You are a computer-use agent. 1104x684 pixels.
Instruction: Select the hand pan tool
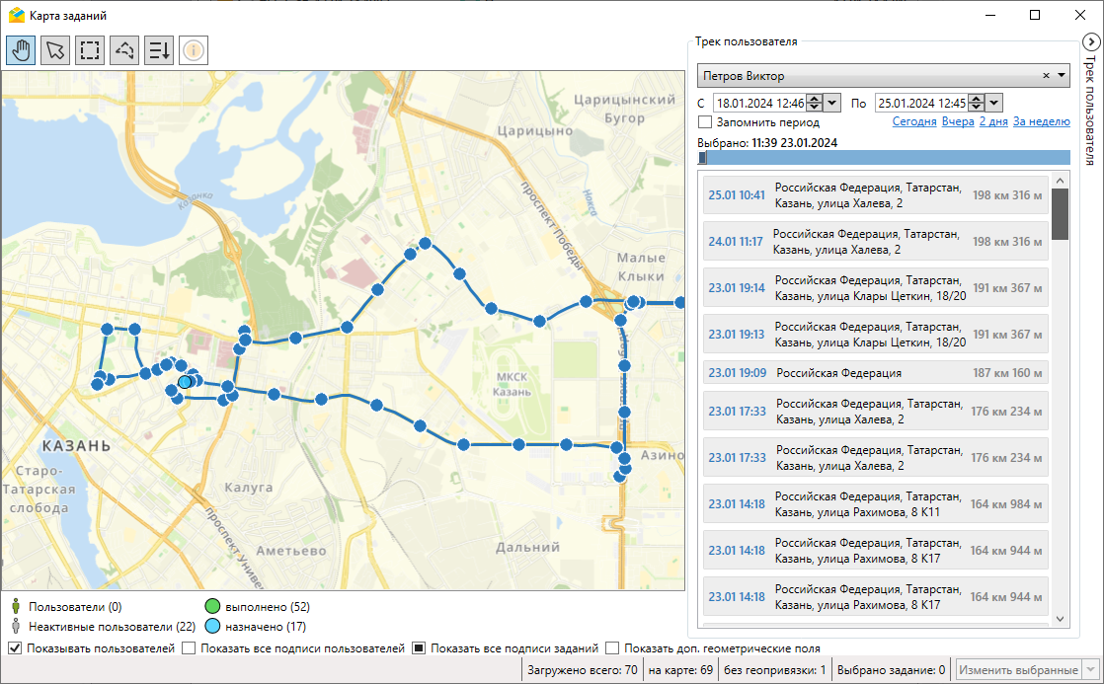[x=21, y=49]
